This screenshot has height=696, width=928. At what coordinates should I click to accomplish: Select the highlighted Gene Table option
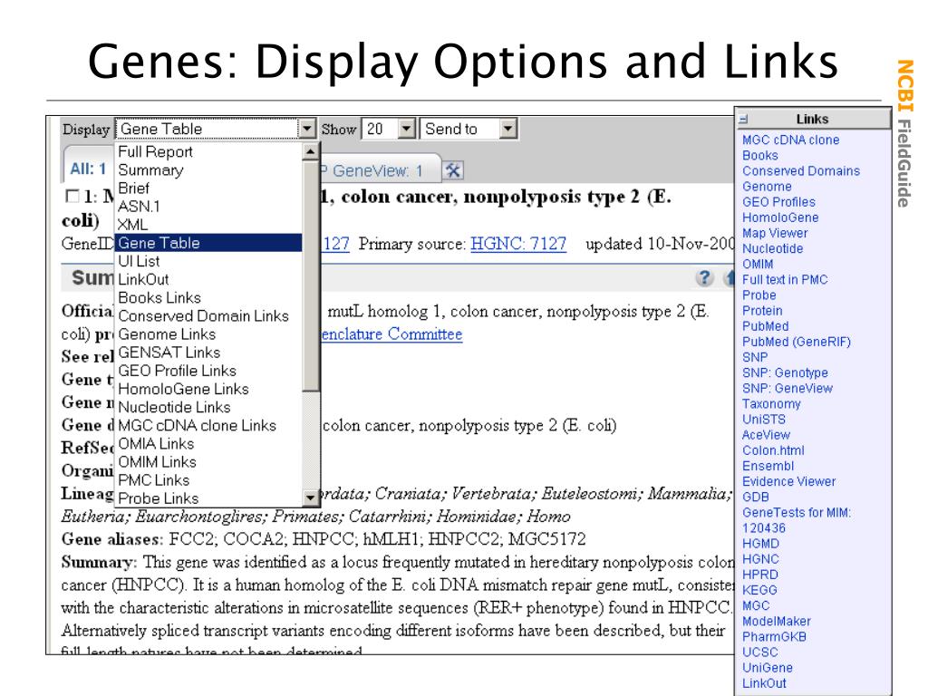[x=209, y=243]
